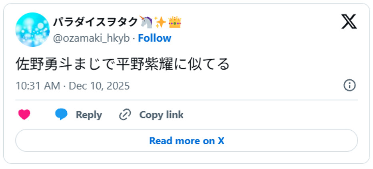The height and width of the screenshot is (169, 373).
Task: Click the blue speech bubble reply icon
Action: pos(61,114)
